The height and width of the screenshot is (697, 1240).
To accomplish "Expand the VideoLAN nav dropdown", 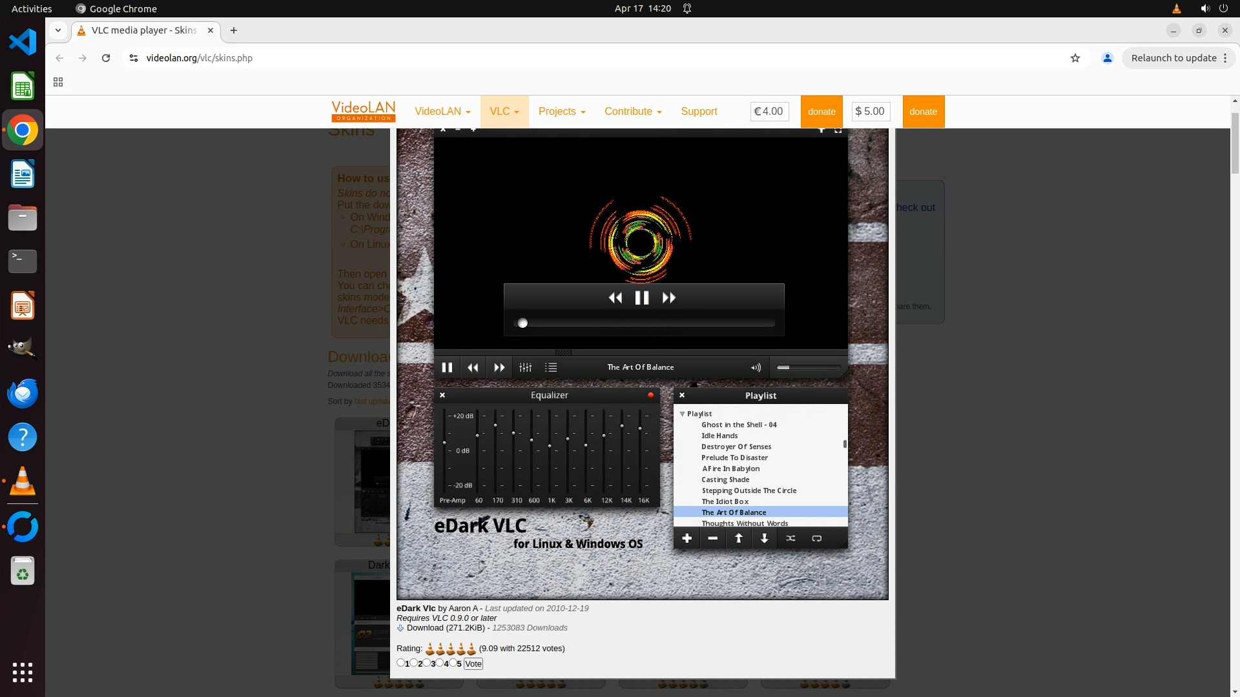I will coord(442,112).
